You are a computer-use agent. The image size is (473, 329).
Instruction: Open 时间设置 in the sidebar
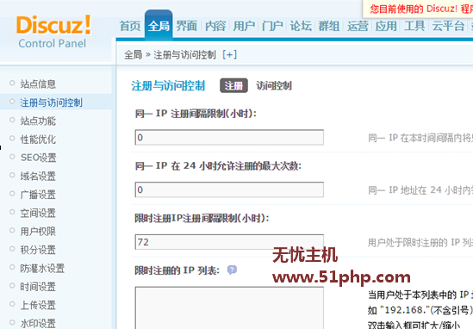[38, 287]
